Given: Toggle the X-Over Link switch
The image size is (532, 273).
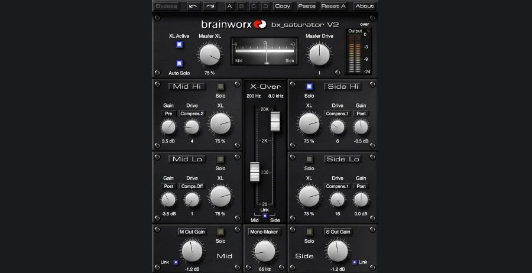Looking at the screenshot, I should click(265, 216).
